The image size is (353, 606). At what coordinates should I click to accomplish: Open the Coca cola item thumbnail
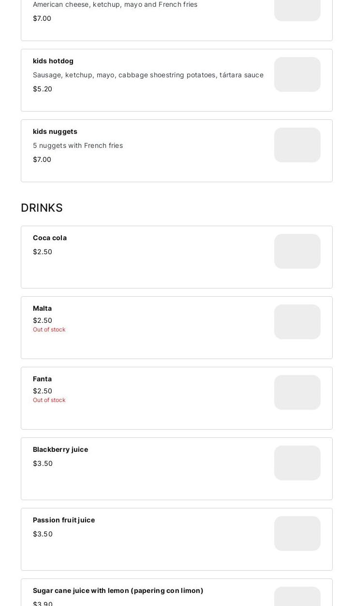[x=297, y=251]
